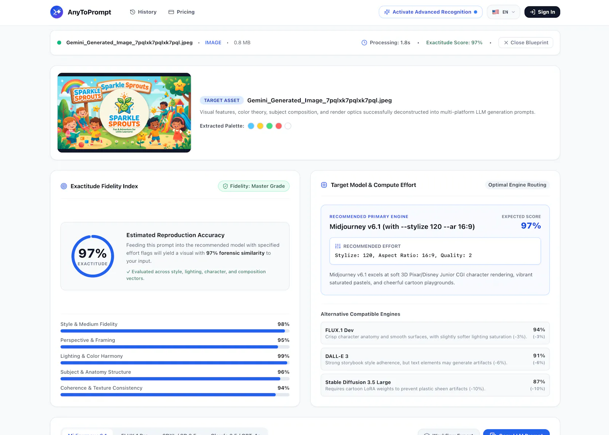Click the Style & Medium Fidelity progress bar
The height and width of the screenshot is (435, 609).
(175, 331)
